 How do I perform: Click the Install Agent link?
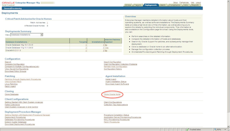click(111, 79)
